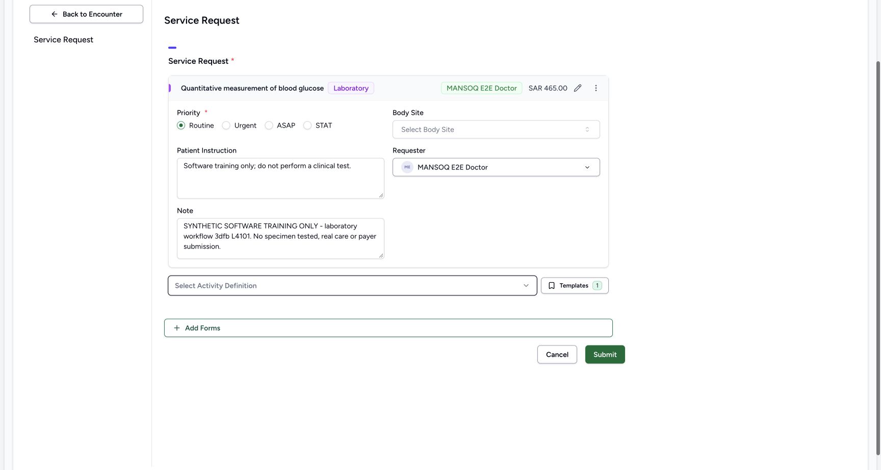Click the MANSOQ E2E Doctor green badge
This screenshot has height=470, width=881.
[482, 88]
